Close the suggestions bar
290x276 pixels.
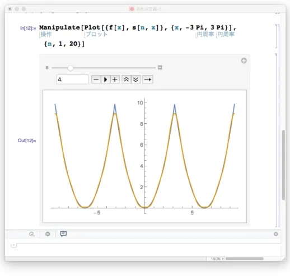pos(275,234)
